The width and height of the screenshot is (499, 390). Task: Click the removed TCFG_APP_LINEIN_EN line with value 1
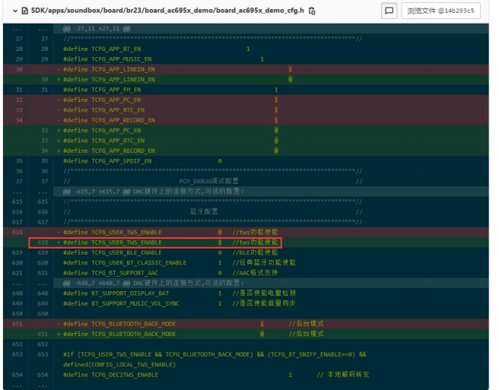[271, 69]
